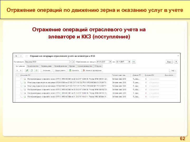Click red exclamation mark in Реестр ЭЛ00-000001 row
The image size is (190, 142).
tap(146, 79)
